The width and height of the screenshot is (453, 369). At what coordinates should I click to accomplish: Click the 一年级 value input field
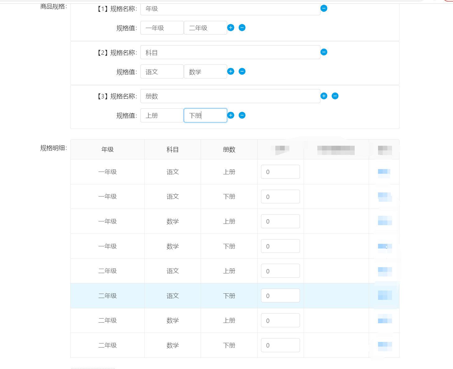[162, 27]
